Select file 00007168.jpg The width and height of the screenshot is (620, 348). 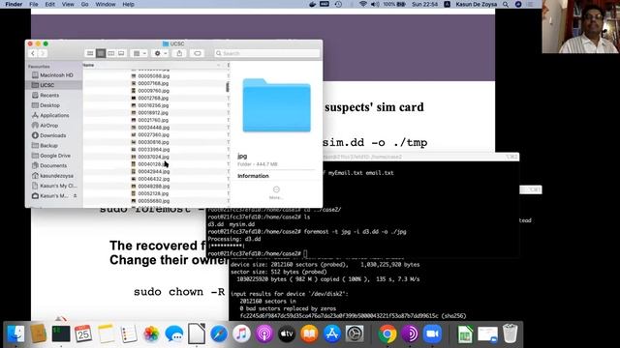(153, 83)
